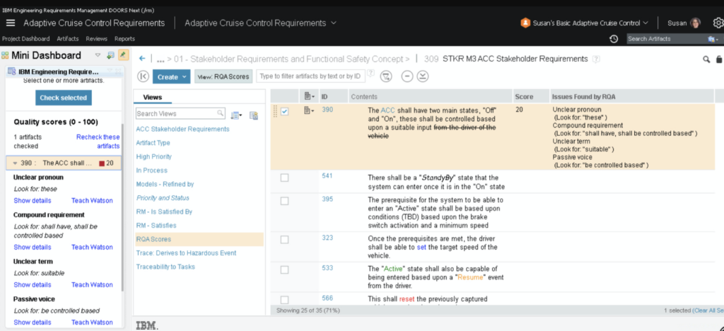Check the checkbox for artifact 566

284,300
